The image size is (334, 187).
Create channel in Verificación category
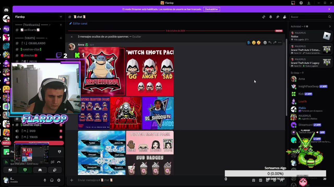point(61,25)
